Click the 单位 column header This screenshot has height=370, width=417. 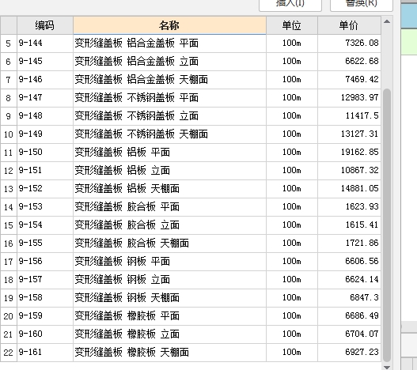(292, 25)
